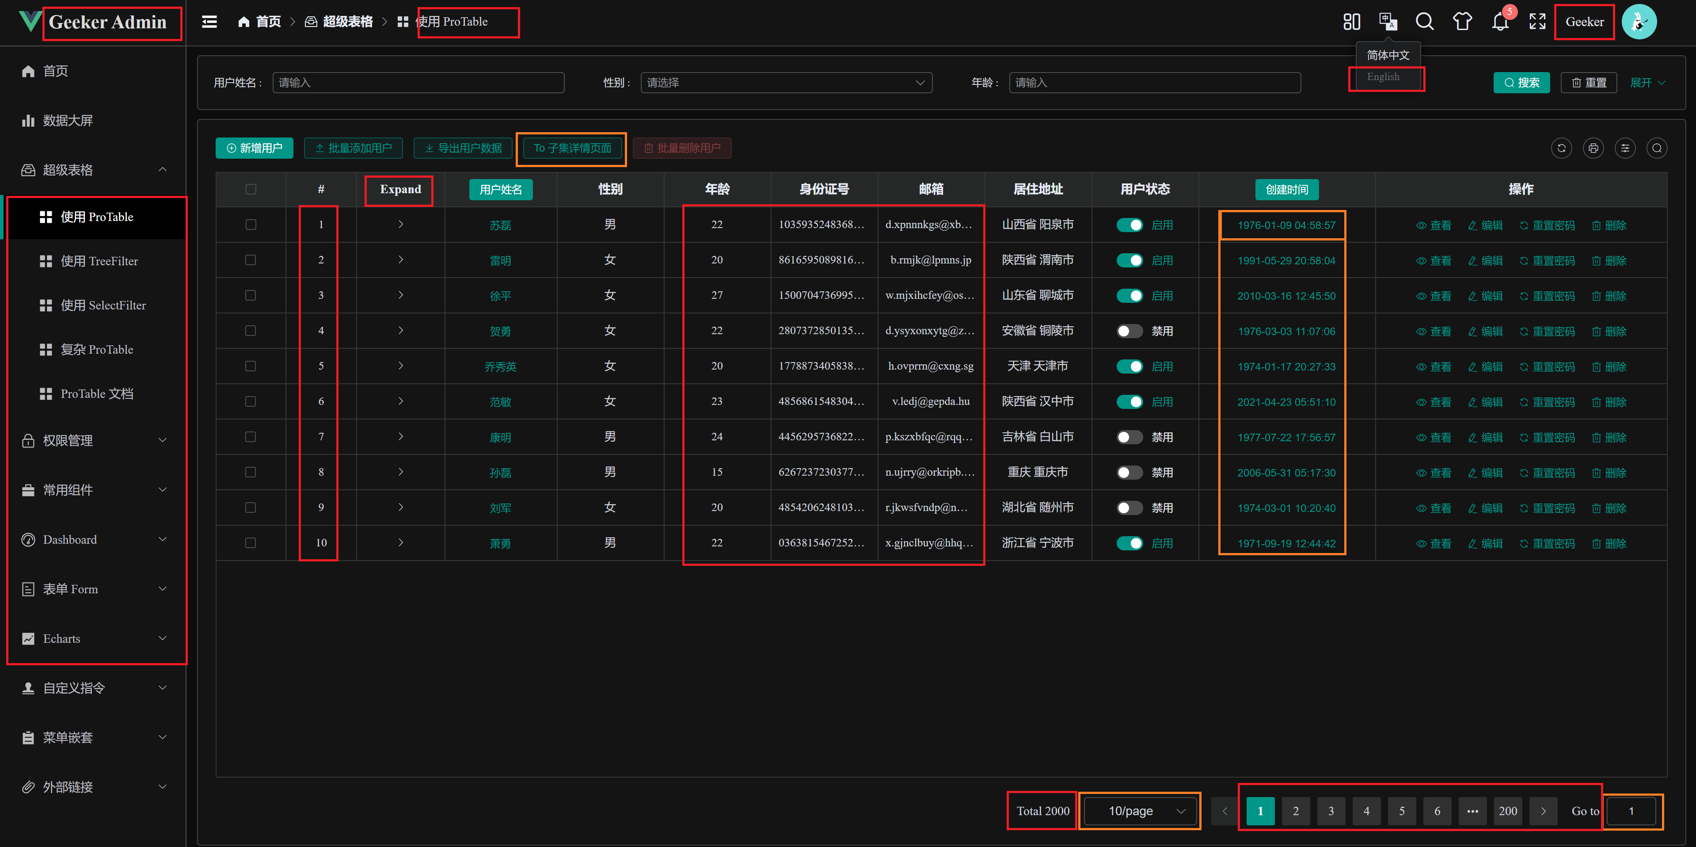
Task: Open theme settings via the shirt icon
Action: pyautogui.click(x=1462, y=22)
